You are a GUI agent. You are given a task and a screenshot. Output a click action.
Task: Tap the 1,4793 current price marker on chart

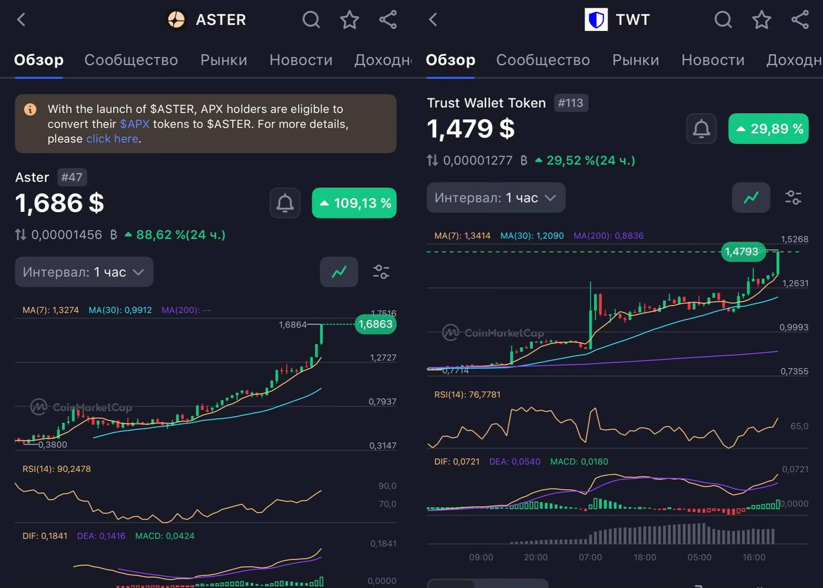742,251
